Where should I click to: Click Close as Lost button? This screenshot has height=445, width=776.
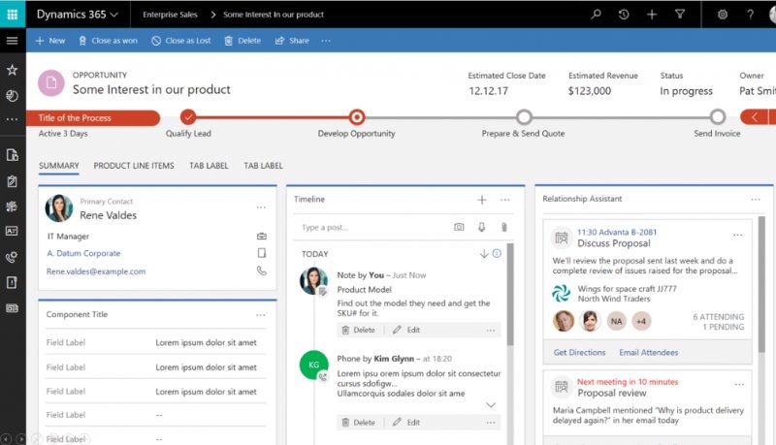181,41
